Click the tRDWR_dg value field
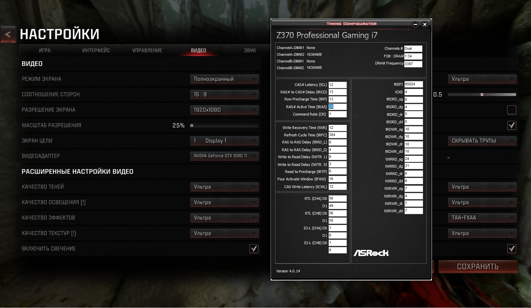 pyautogui.click(x=413, y=137)
